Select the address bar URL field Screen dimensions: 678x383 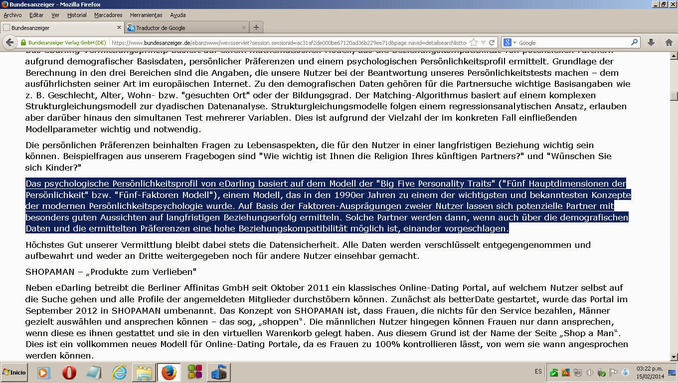tap(288, 43)
